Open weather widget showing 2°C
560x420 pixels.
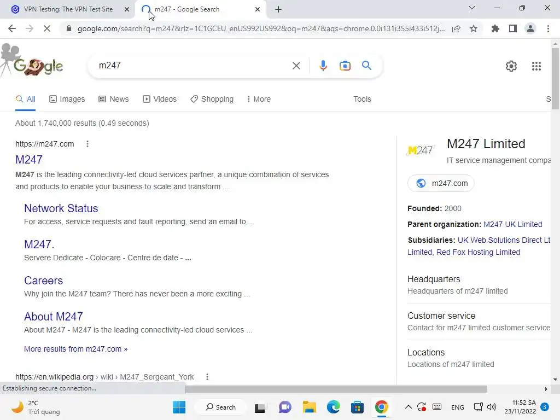pos(36,407)
